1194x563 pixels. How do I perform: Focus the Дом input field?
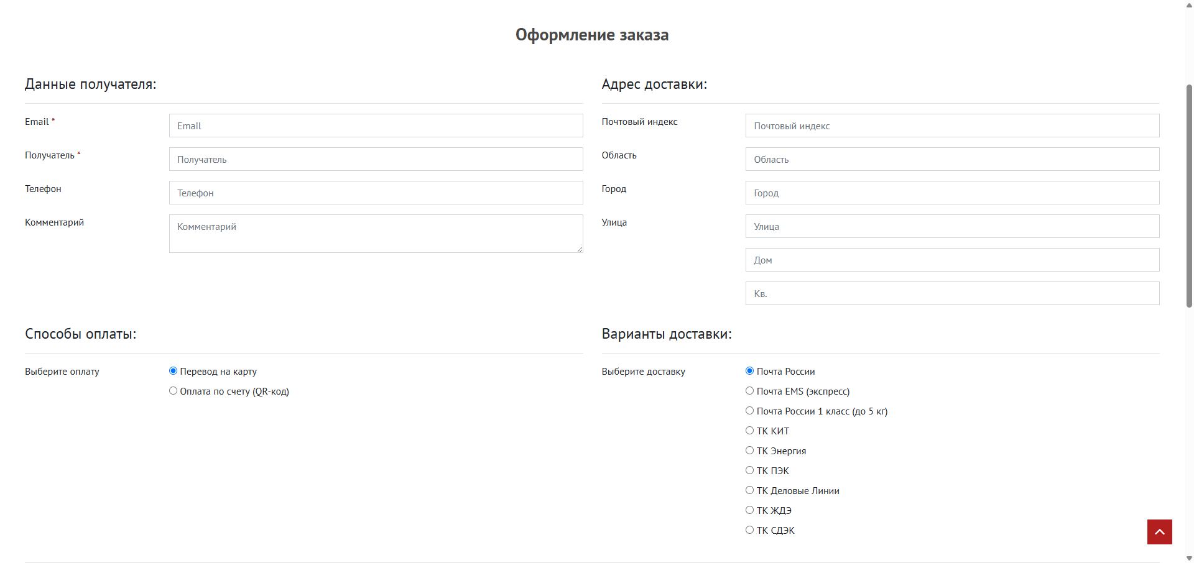click(x=952, y=260)
